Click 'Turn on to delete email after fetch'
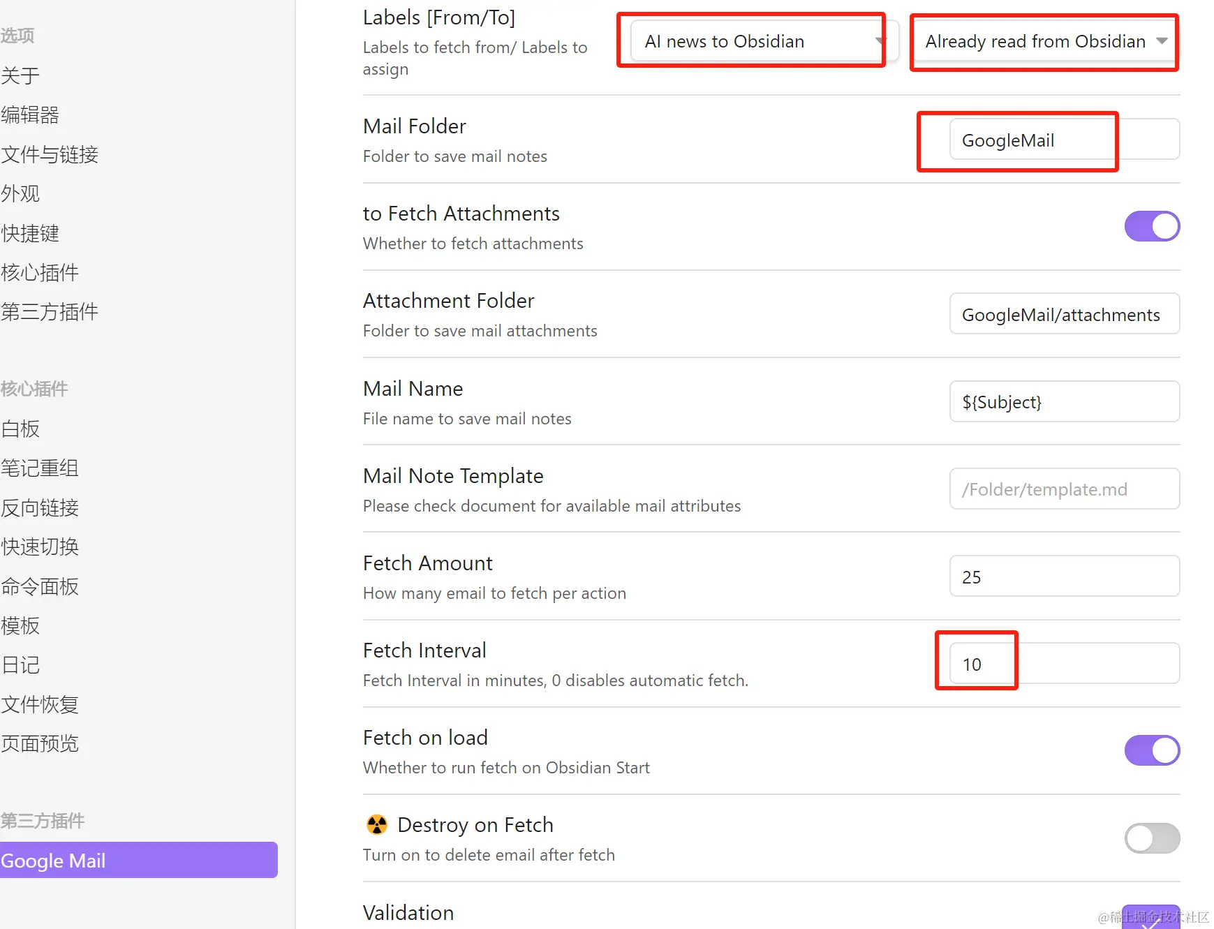 (489, 855)
